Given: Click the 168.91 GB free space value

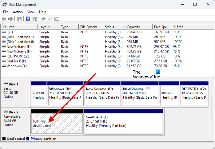Looking at the screenshot, I should (x=161, y=32).
